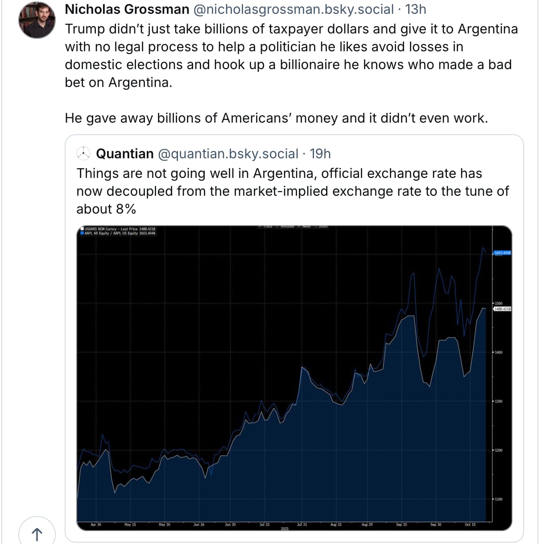The width and height of the screenshot is (545, 544).
Task: Open the @quantian.bsky.social handle
Action: pos(228,154)
